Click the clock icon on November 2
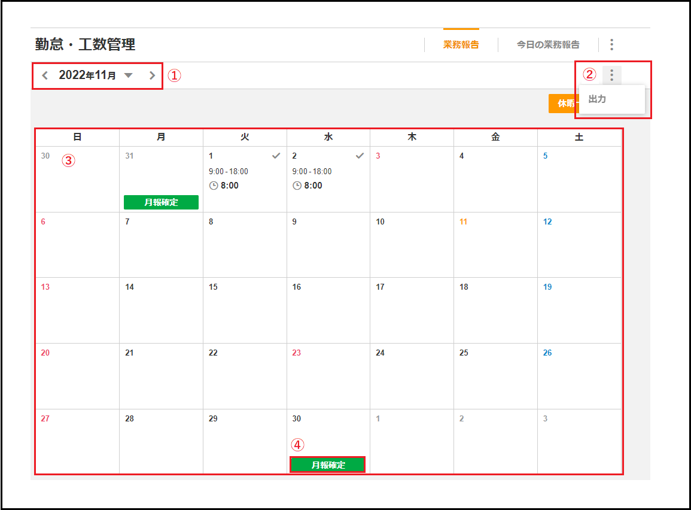The height and width of the screenshot is (510, 691). click(x=297, y=186)
